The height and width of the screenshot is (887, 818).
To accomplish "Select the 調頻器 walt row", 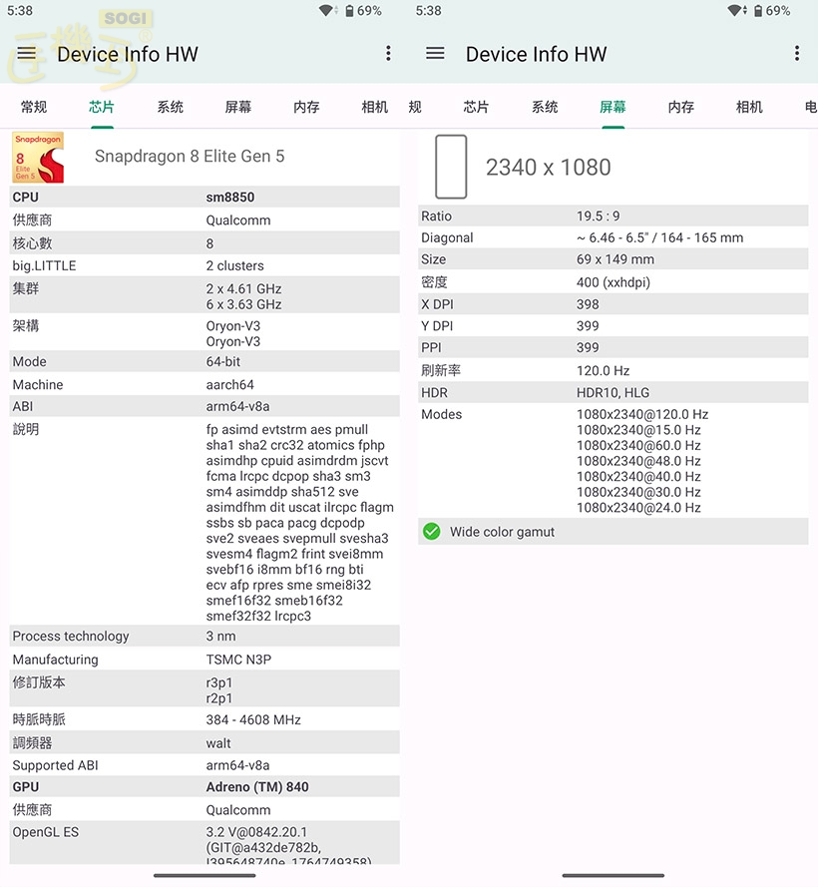I will 204,742.
